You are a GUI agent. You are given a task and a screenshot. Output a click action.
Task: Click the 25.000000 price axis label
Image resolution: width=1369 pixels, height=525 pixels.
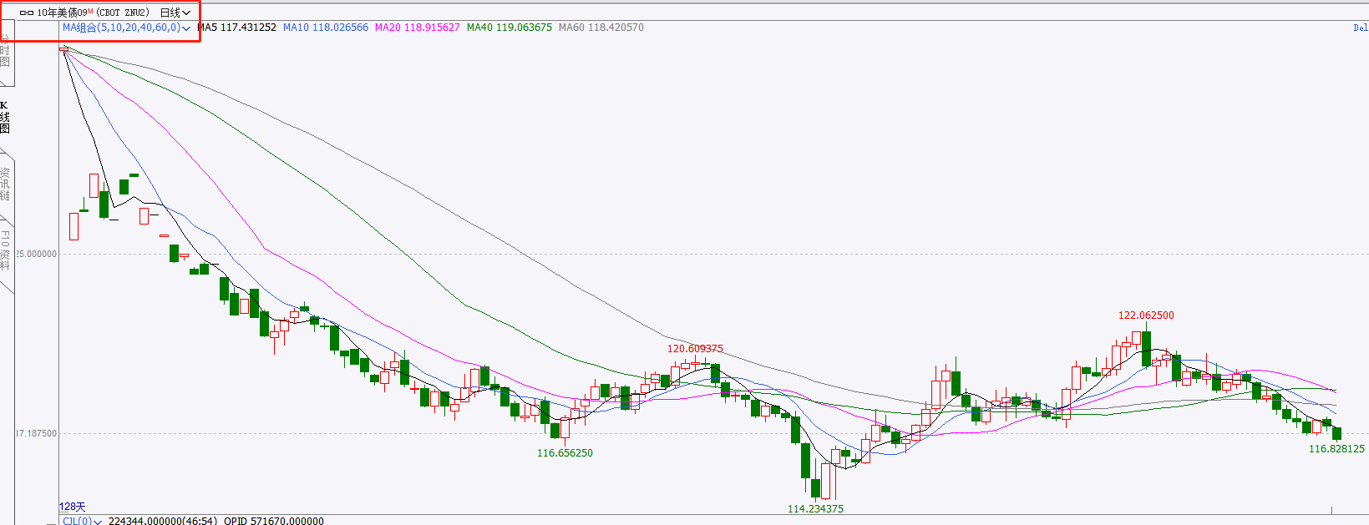37,254
